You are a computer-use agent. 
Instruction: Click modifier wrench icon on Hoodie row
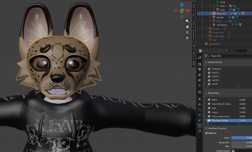[x=229, y=17]
